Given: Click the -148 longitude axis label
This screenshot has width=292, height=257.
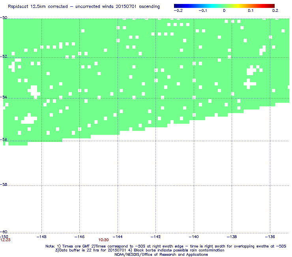Looking at the screenshot, I should (41, 237).
